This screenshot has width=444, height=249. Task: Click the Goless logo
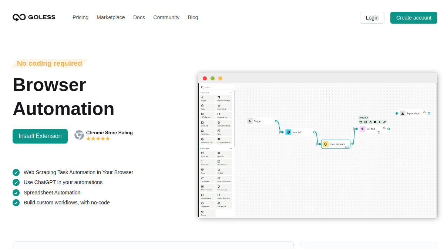point(34,17)
